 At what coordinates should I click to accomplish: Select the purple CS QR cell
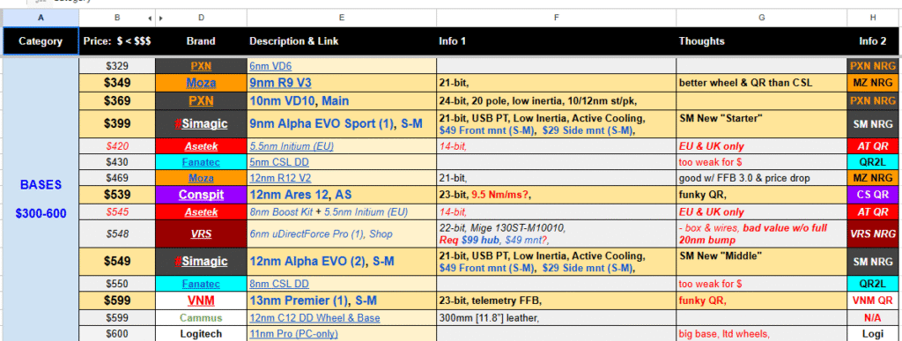(873, 195)
